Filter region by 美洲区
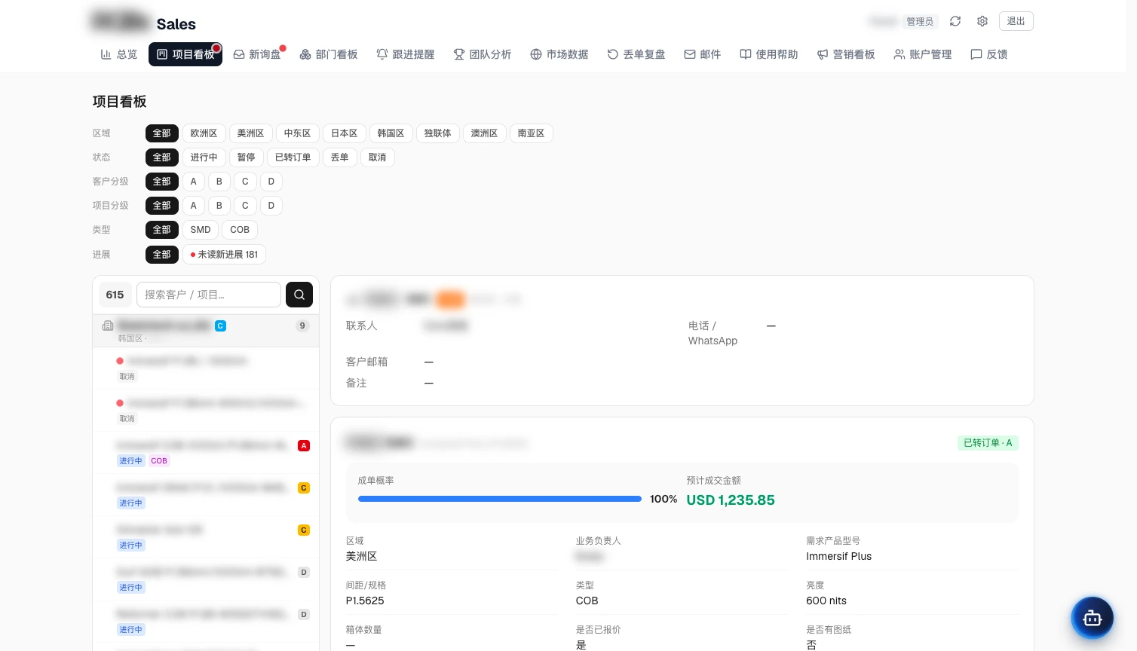Viewport: 1137px width, 651px height. (x=250, y=133)
